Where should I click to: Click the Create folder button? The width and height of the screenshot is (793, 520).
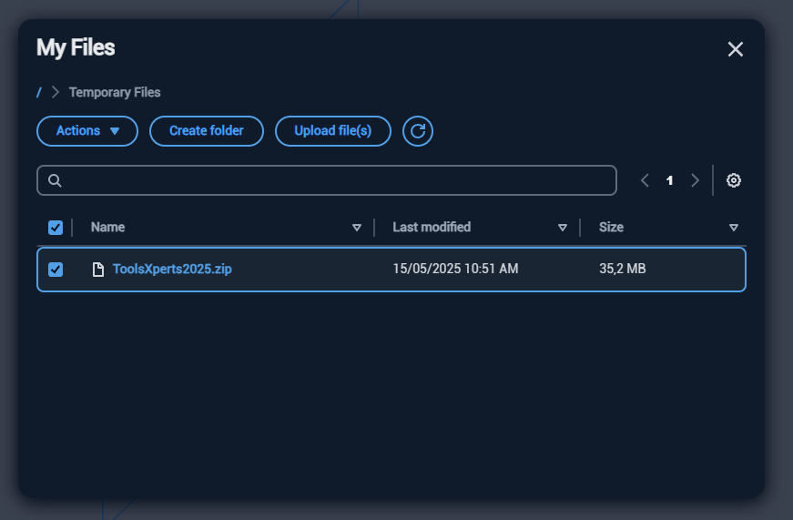pos(207,131)
